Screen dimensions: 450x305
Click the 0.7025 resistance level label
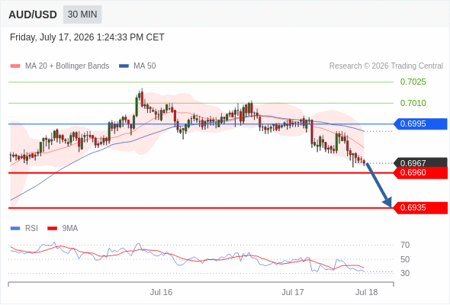(x=413, y=82)
